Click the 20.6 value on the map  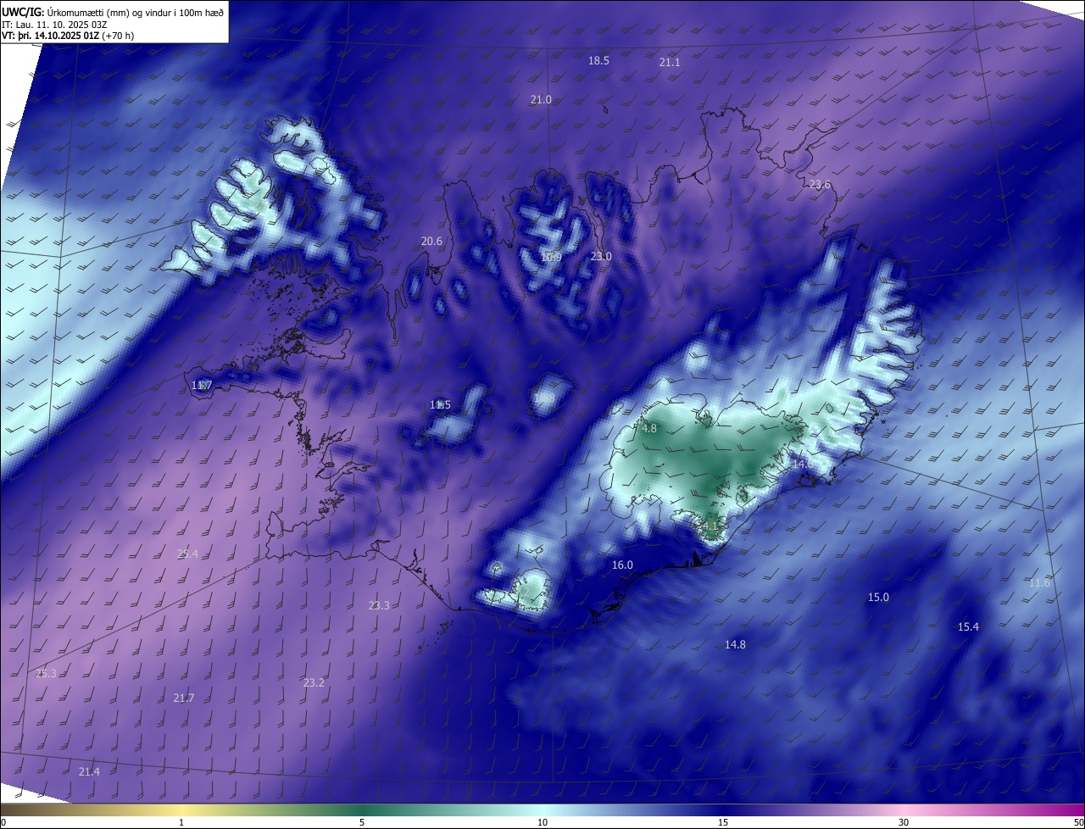click(431, 242)
